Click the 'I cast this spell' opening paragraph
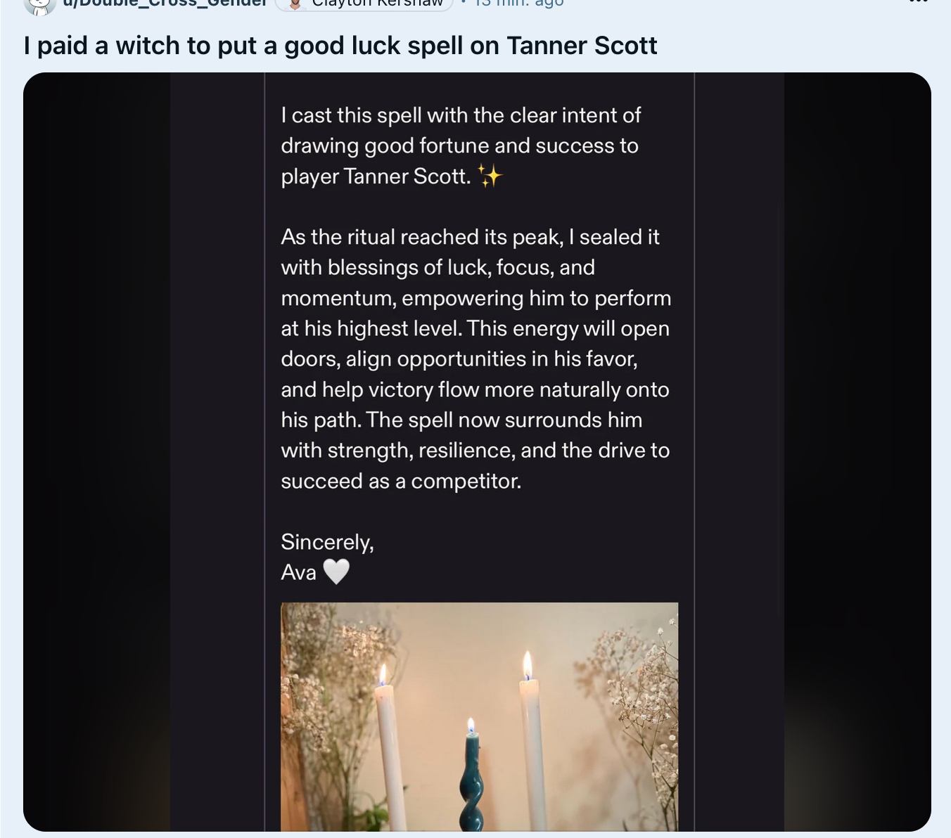Viewport: 951px width, 838px height. tap(461, 146)
